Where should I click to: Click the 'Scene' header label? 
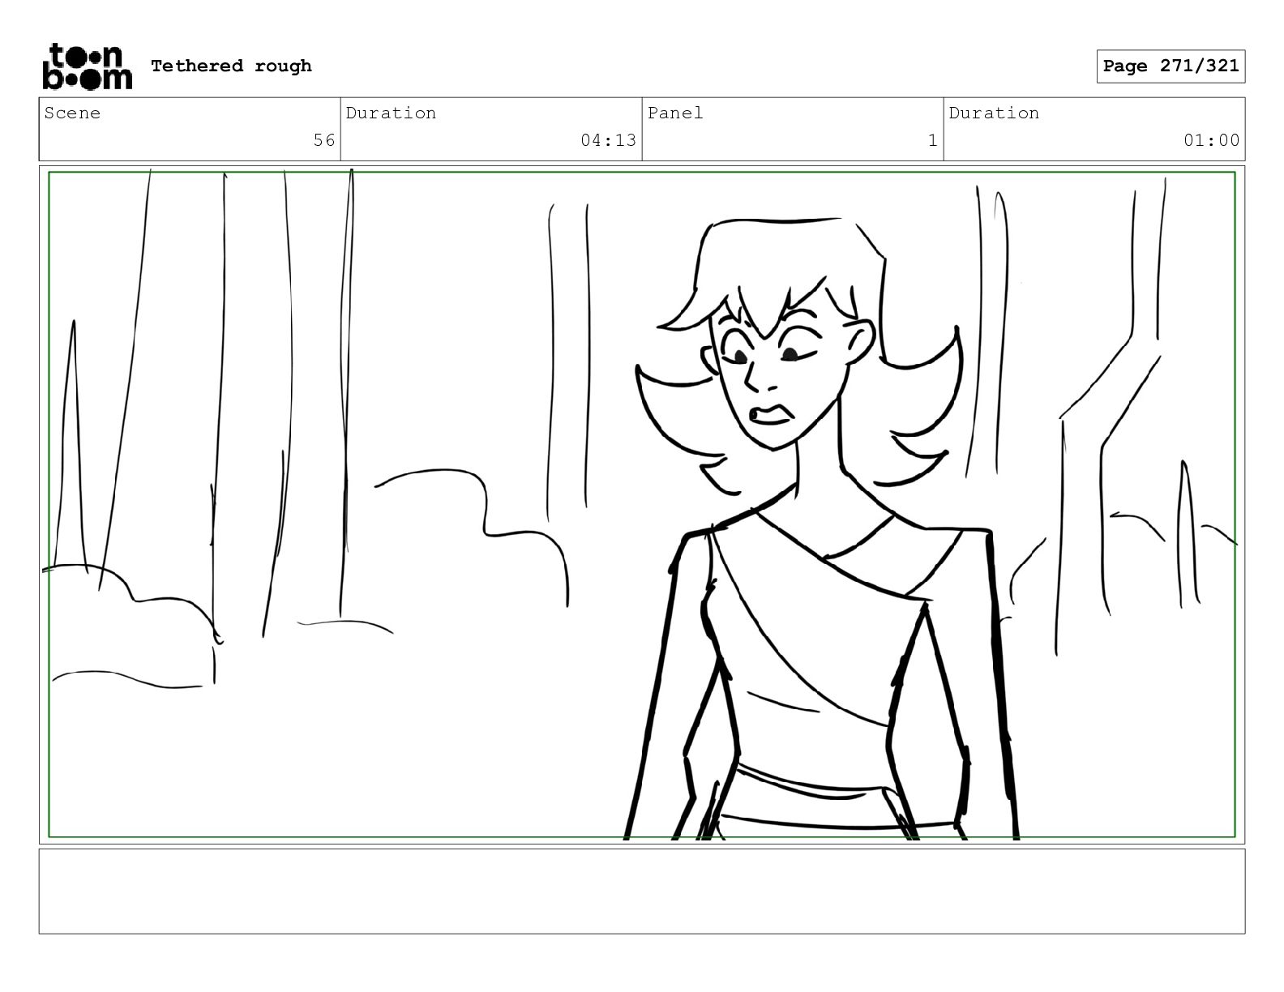pos(73,113)
